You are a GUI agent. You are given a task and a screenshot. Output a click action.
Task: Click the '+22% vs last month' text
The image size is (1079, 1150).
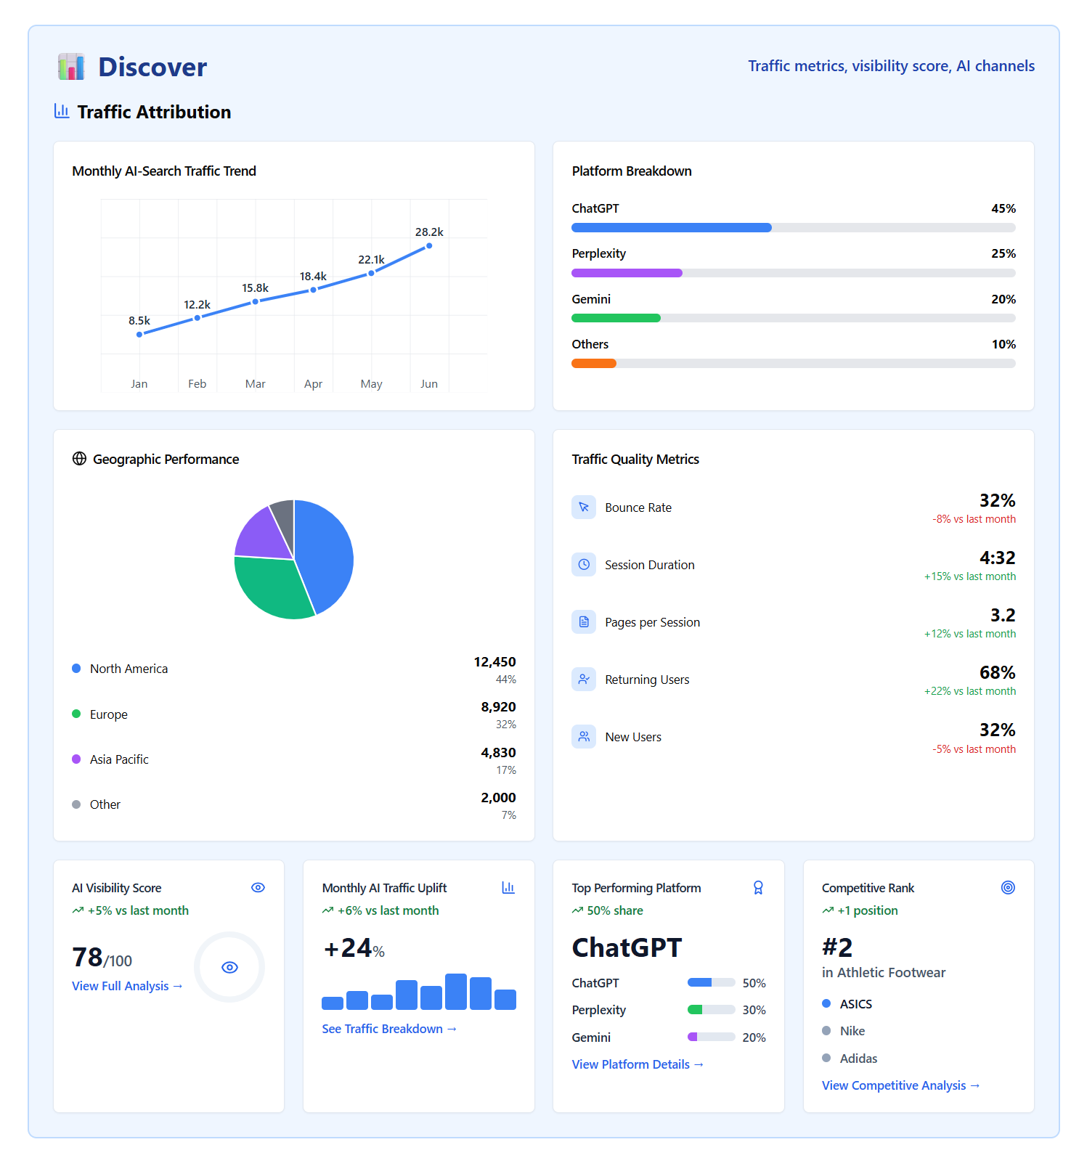969,691
